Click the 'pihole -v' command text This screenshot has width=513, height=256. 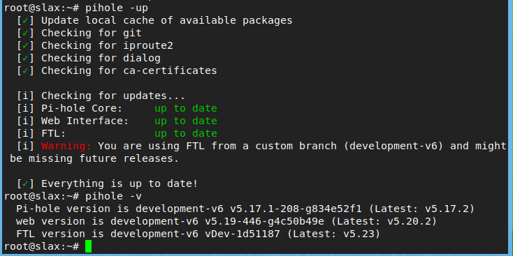[113, 196]
